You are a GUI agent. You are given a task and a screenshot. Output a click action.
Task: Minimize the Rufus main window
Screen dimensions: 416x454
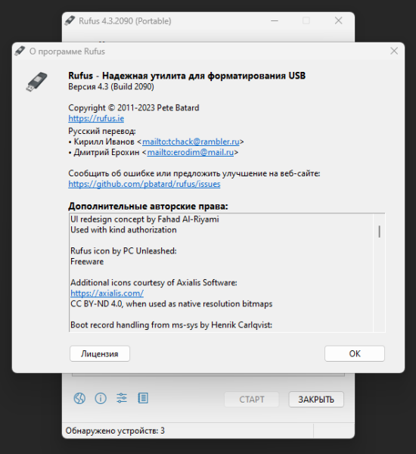275,21
